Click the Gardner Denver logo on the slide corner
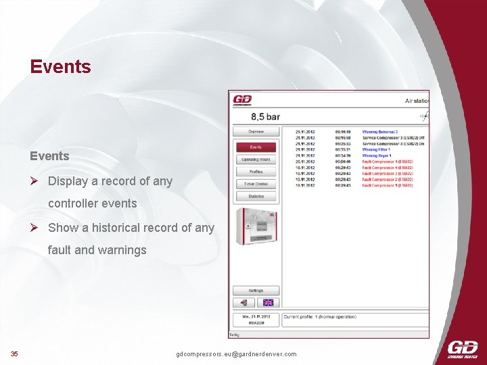 coord(463,349)
